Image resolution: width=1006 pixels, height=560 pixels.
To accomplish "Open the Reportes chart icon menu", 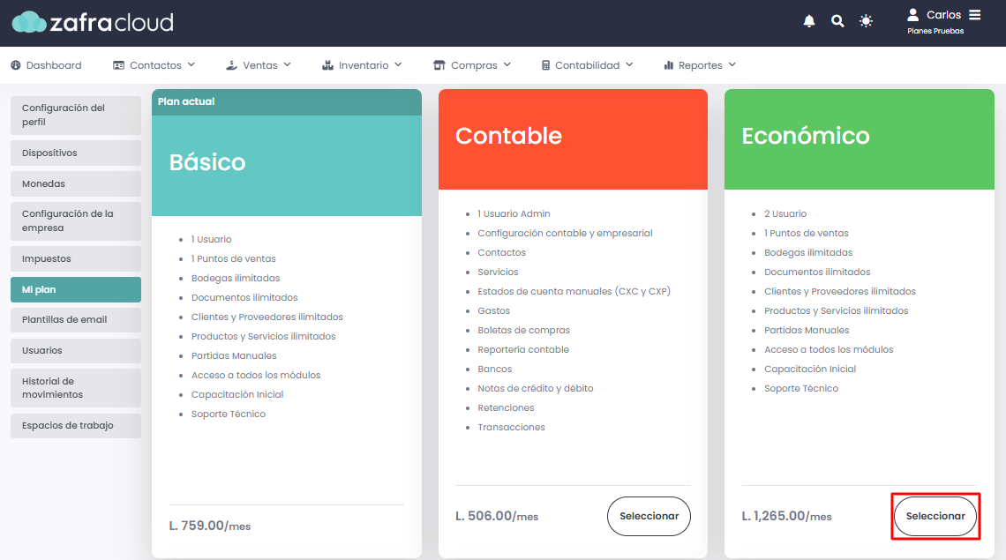I will tap(669, 65).
